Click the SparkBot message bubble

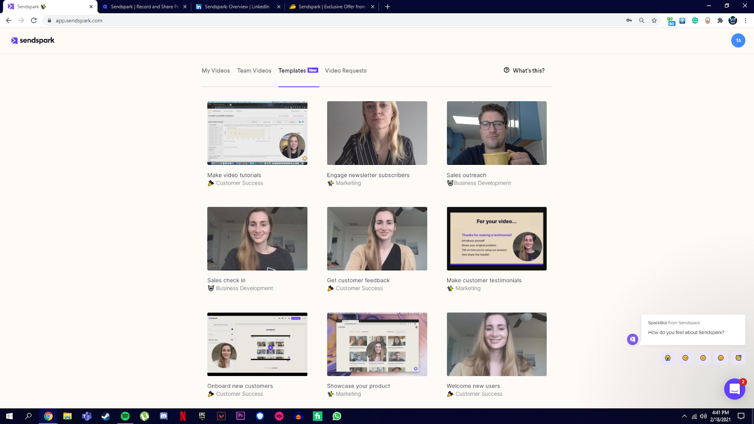tap(693, 329)
